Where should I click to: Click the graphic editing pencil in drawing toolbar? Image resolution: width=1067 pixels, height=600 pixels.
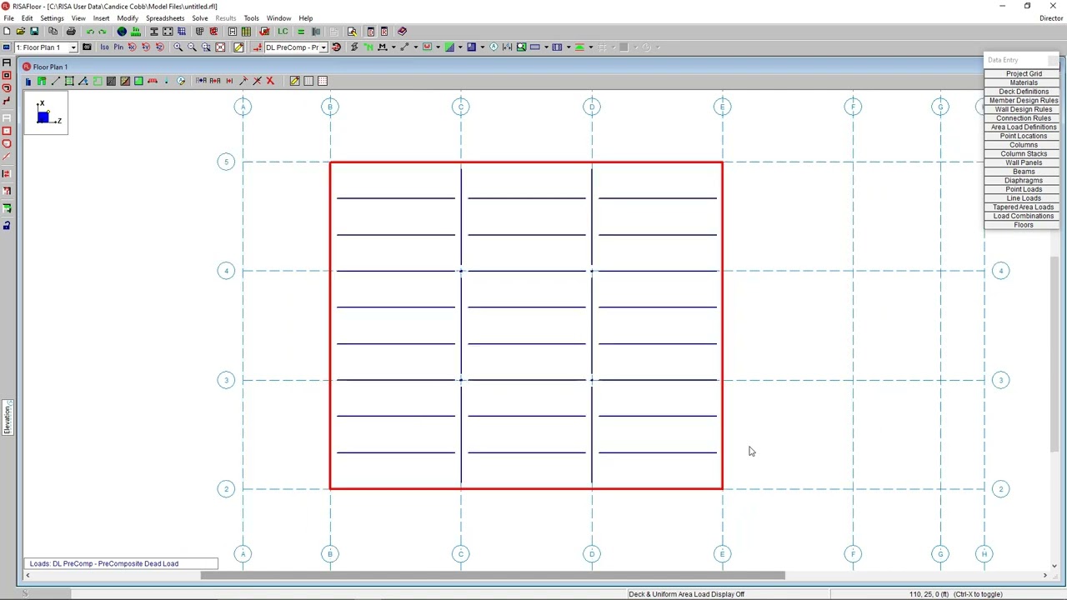pyautogui.click(x=294, y=81)
